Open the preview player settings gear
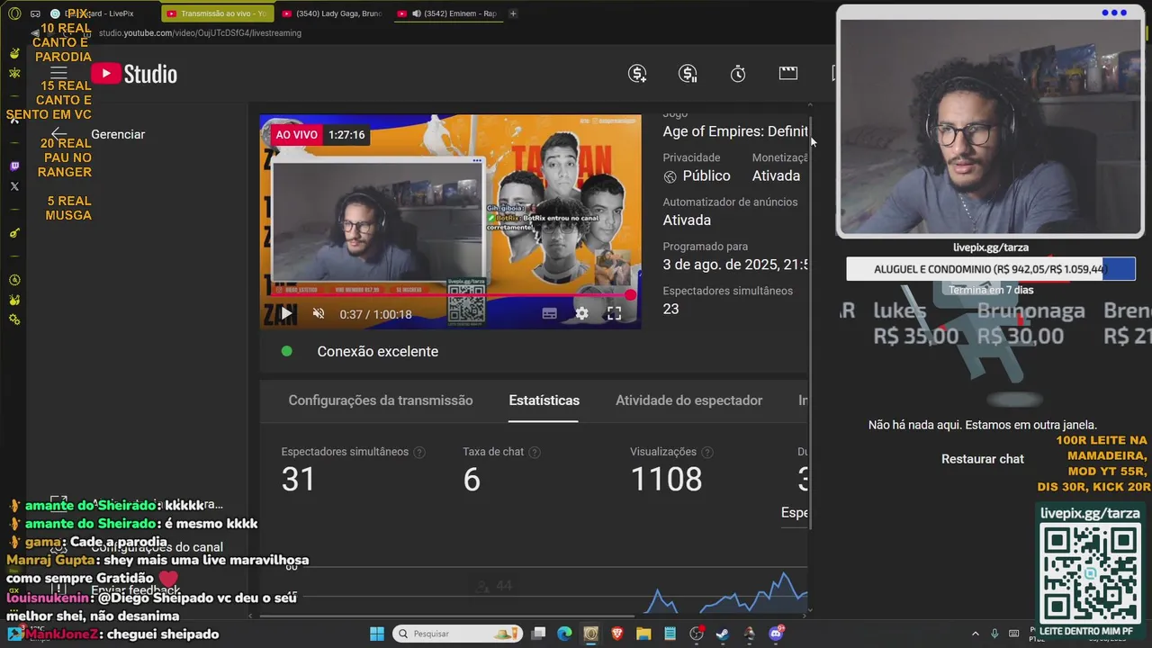 (581, 313)
